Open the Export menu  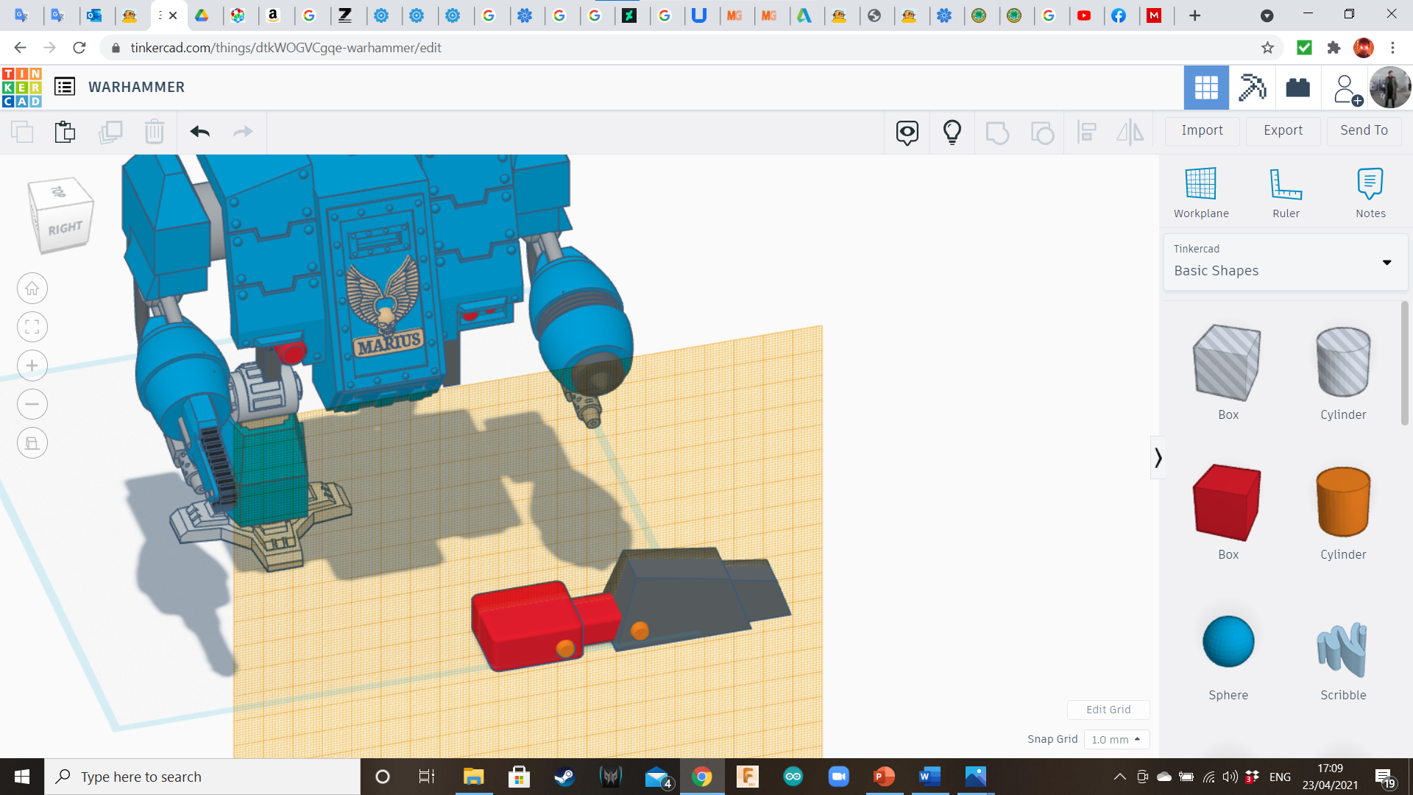point(1283,130)
